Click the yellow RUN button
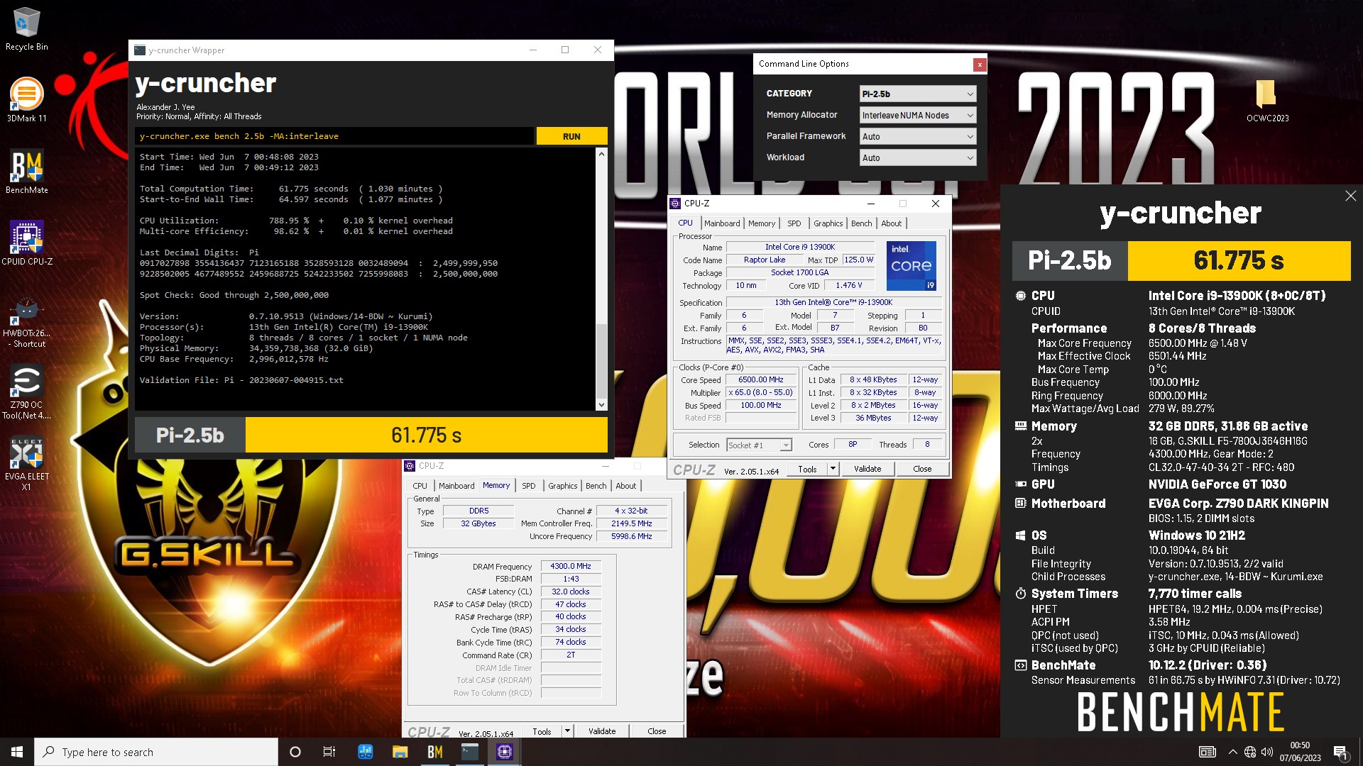Image resolution: width=1363 pixels, height=766 pixels. coord(571,136)
